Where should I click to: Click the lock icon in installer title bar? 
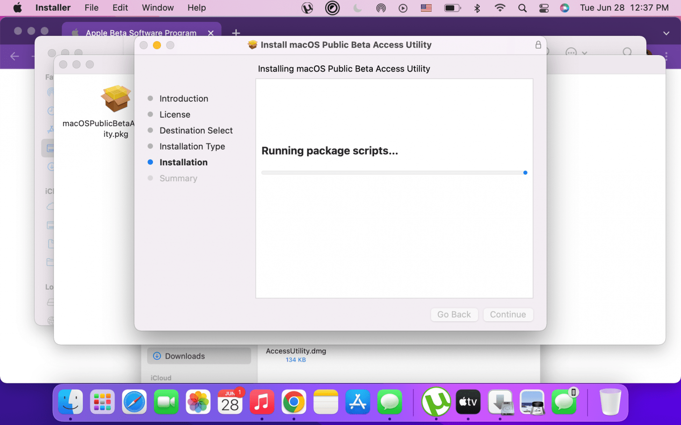(538, 45)
